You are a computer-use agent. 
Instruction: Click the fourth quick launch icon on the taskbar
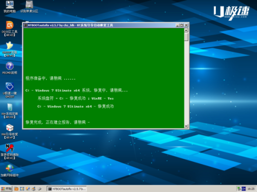[x=33, y=189]
